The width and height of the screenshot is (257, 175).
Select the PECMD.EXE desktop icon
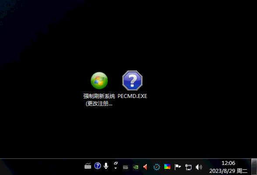pyautogui.click(x=132, y=80)
